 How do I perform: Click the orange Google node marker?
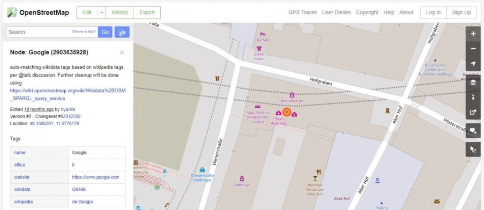point(287,112)
